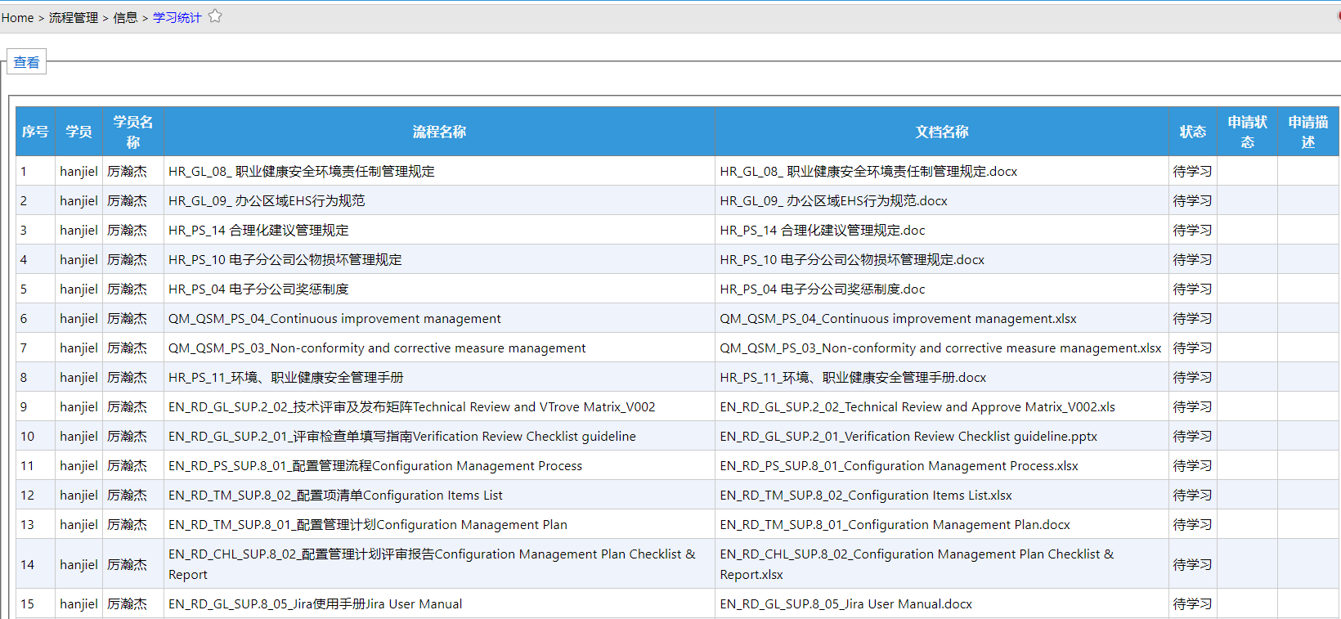This screenshot has height=619, width=1341.
Task: Select document QM_QSM_PS_04_Continuous improvement management.xlsx
Action: click(x=898, y=319)
